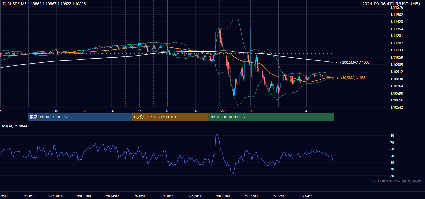Image resolution: width=425 pixels, height=199 pixels.
Task: Click RSI scale value 70
Action: coord(392,142)
